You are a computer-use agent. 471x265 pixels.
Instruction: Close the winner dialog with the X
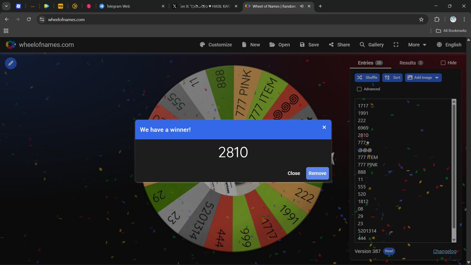[x=324, y=127]
